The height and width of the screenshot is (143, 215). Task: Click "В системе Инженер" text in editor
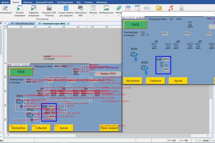(x=104, y=68)
